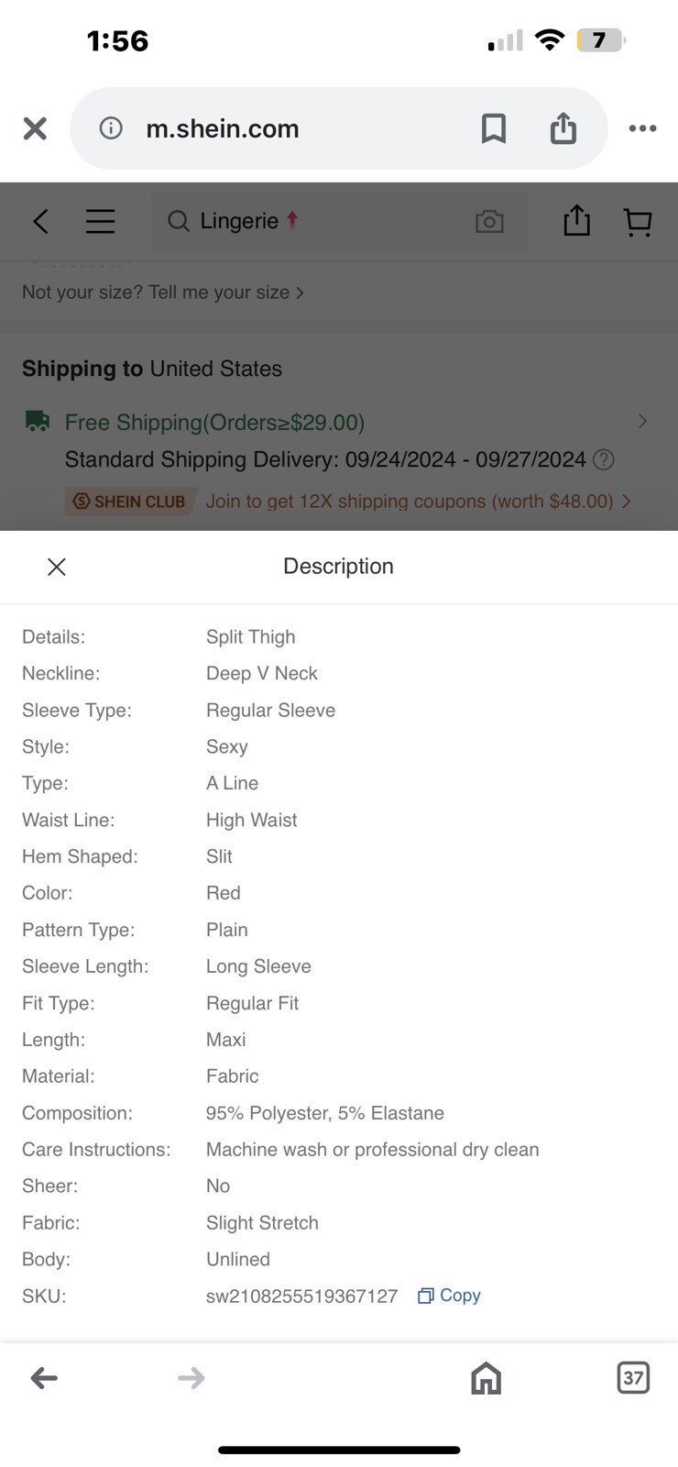Expand Free Shipping details chevron
Viewport: 678px width, 1467px height.
pos(642,421)
